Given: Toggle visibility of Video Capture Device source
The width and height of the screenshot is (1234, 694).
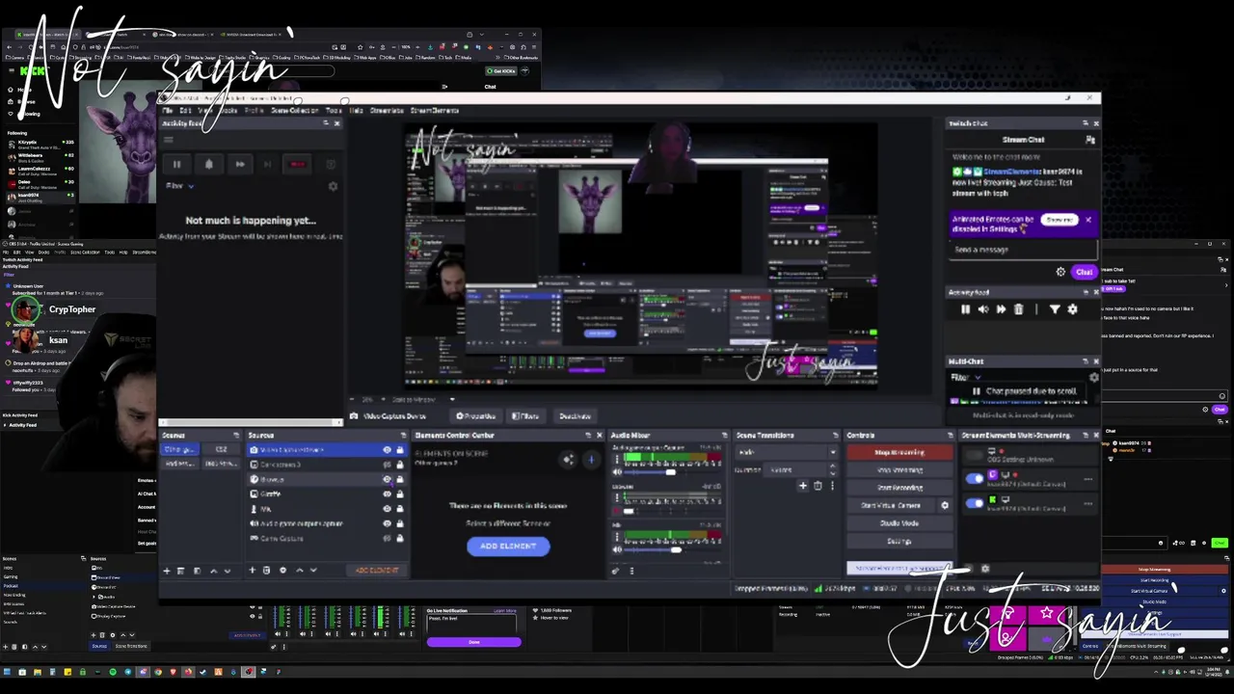Looking at the screenshot, I should tap(388, 450).
